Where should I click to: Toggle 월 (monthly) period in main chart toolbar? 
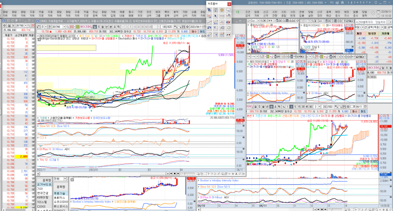click(x=103, y=27)
